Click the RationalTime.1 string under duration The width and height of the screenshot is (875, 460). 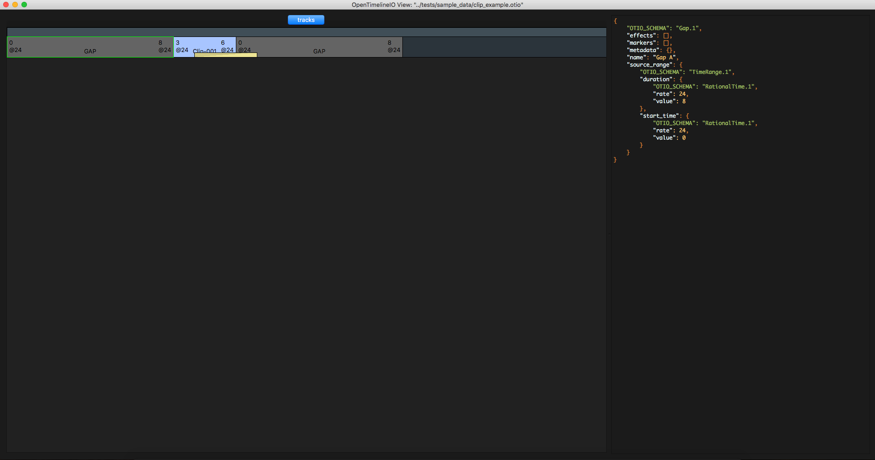(729, 86)
